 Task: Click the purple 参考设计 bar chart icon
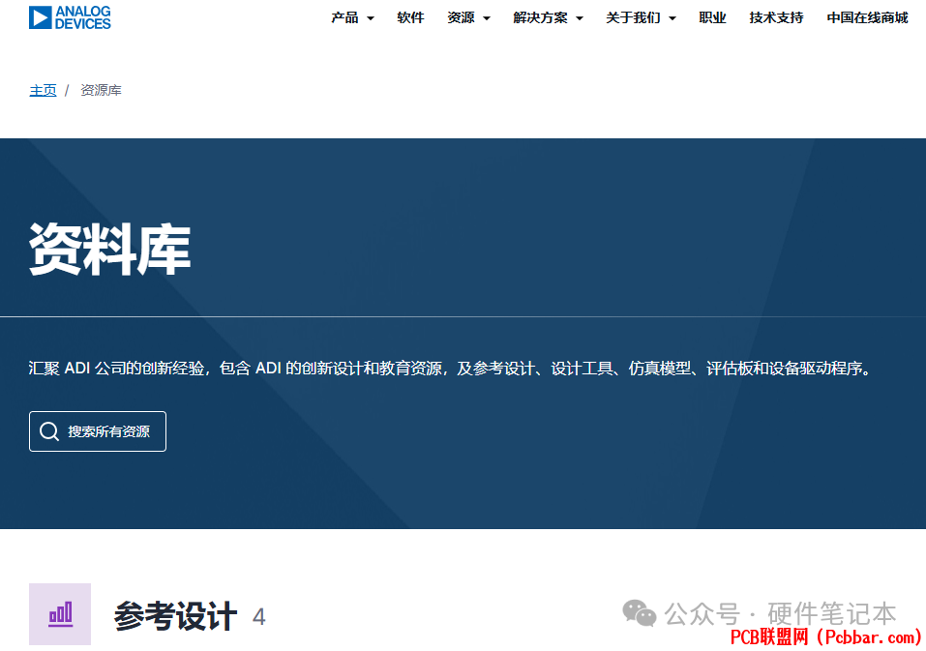(60, 614)
